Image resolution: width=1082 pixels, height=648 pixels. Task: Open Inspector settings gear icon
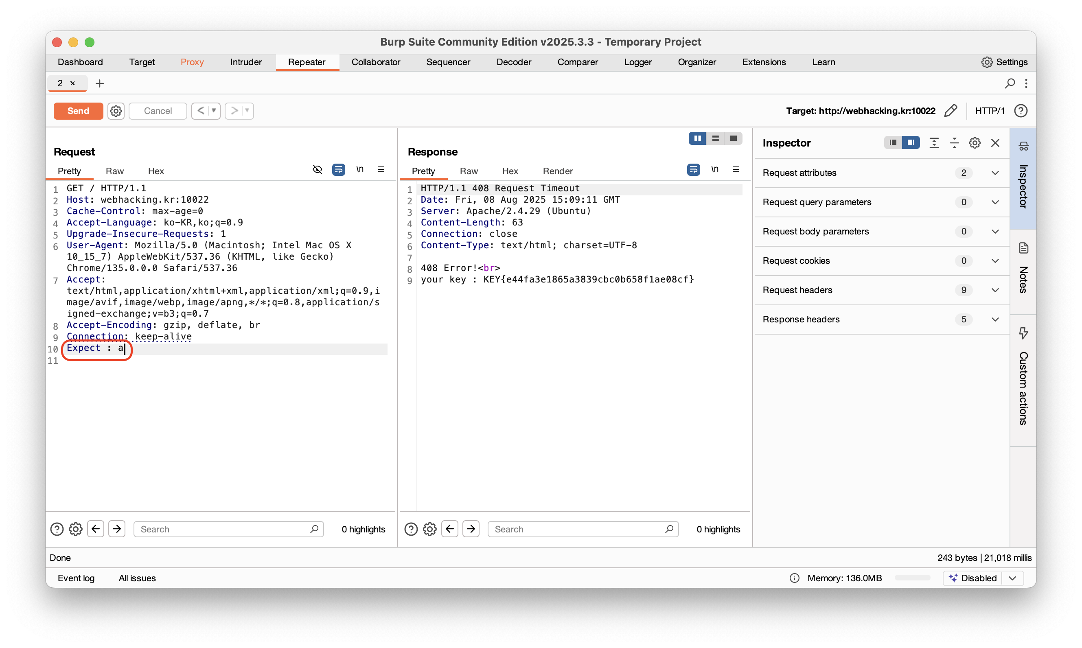coord(975,143)
